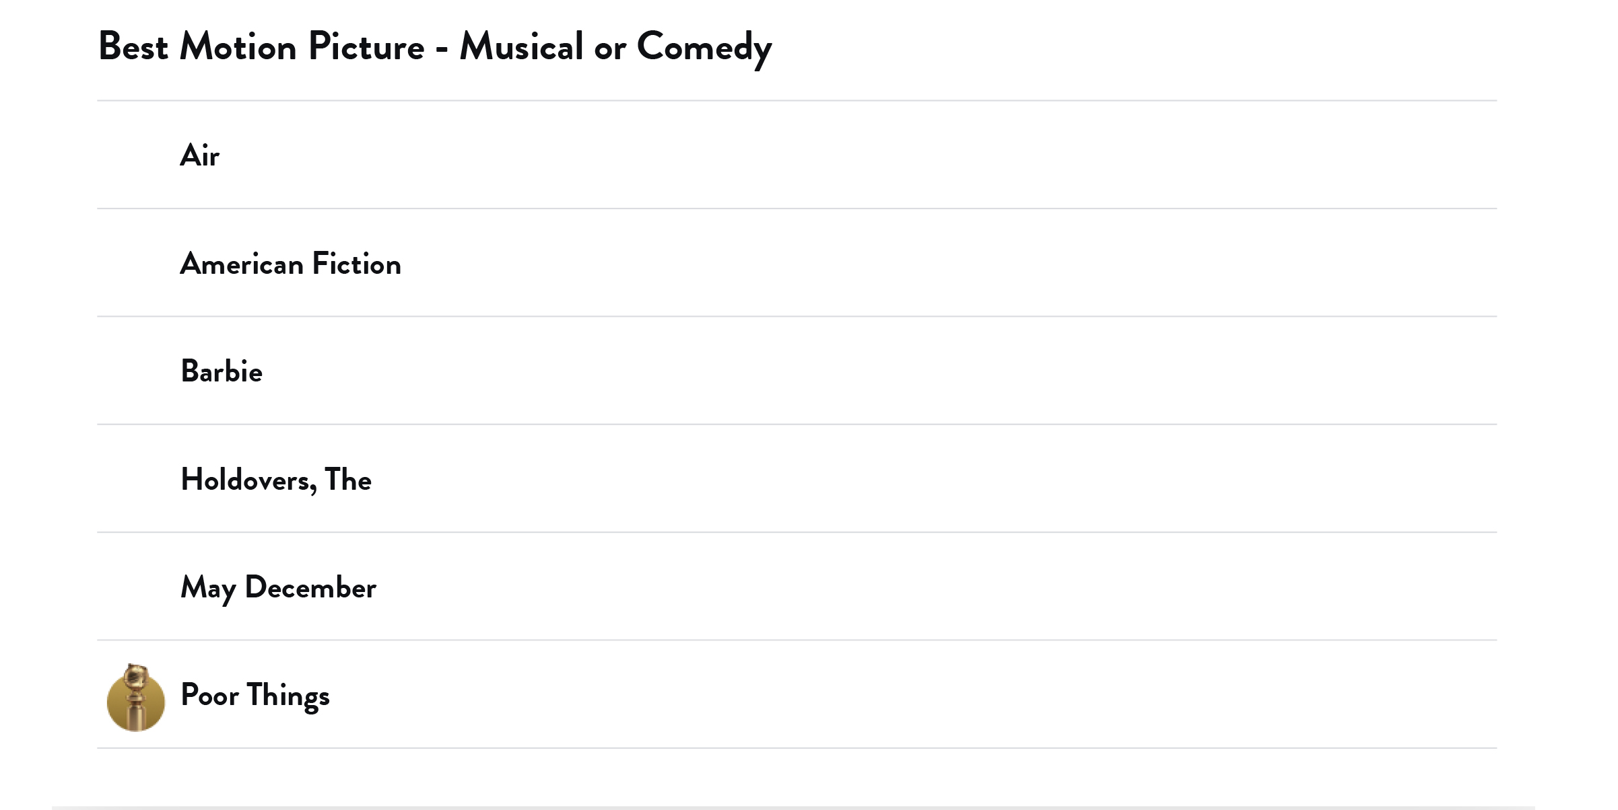Select the winner Poor Things title
This screenshot has width=1618, height=810.
(x=255, y=695)
